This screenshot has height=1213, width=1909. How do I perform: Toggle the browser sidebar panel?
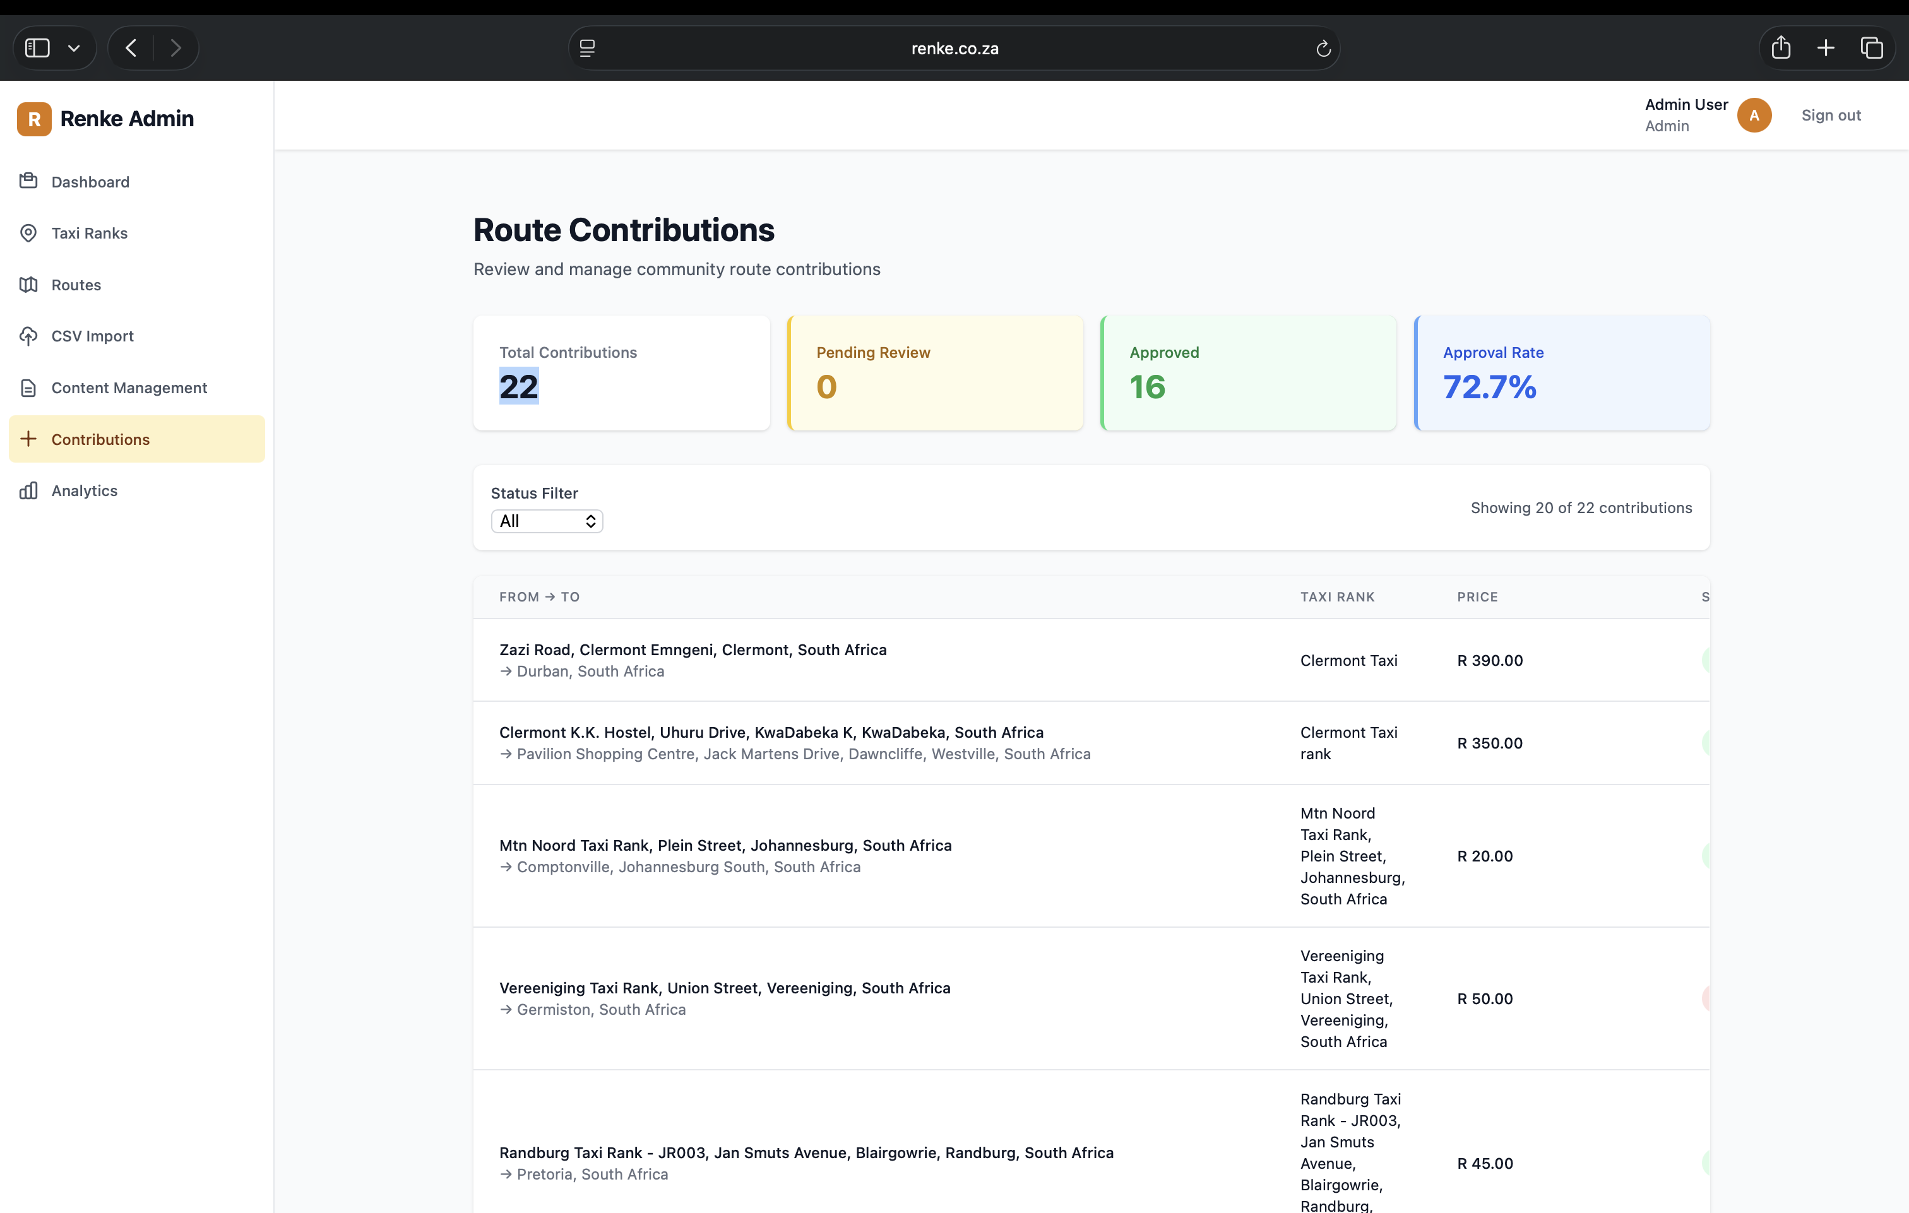(37, 47)
